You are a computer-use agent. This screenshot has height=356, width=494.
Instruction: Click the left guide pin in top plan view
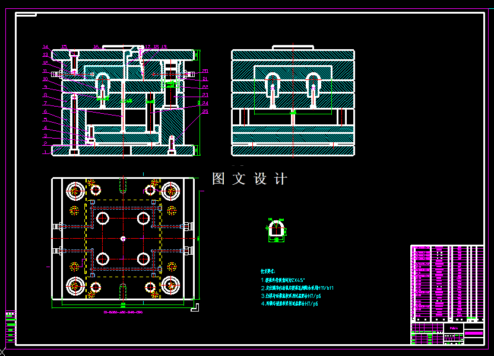[x=74, y=188]
